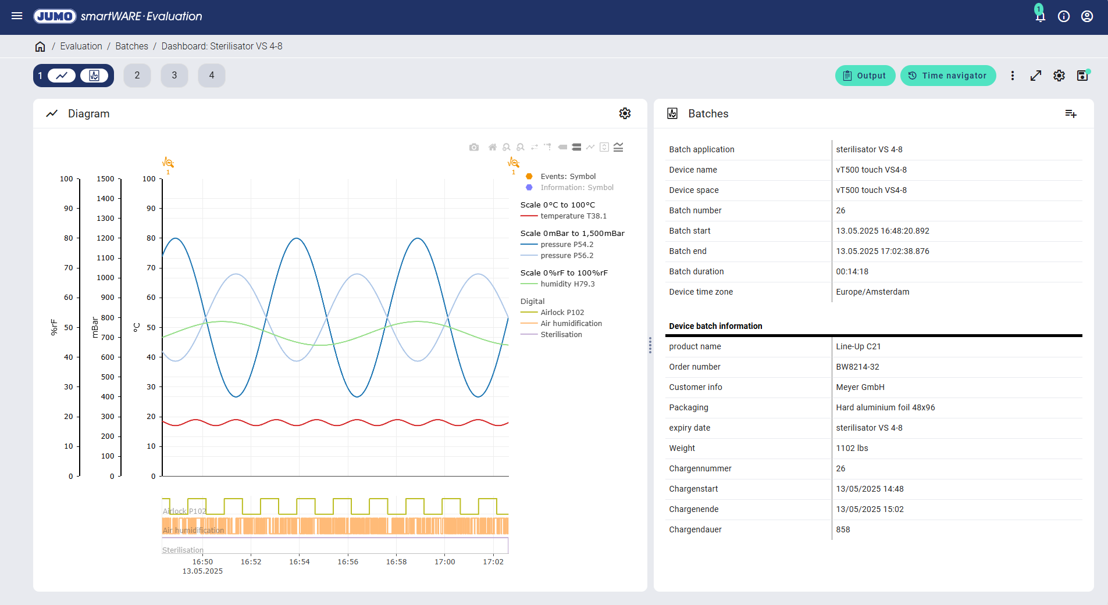Reset chart axes with home icon

pos(492,147)
